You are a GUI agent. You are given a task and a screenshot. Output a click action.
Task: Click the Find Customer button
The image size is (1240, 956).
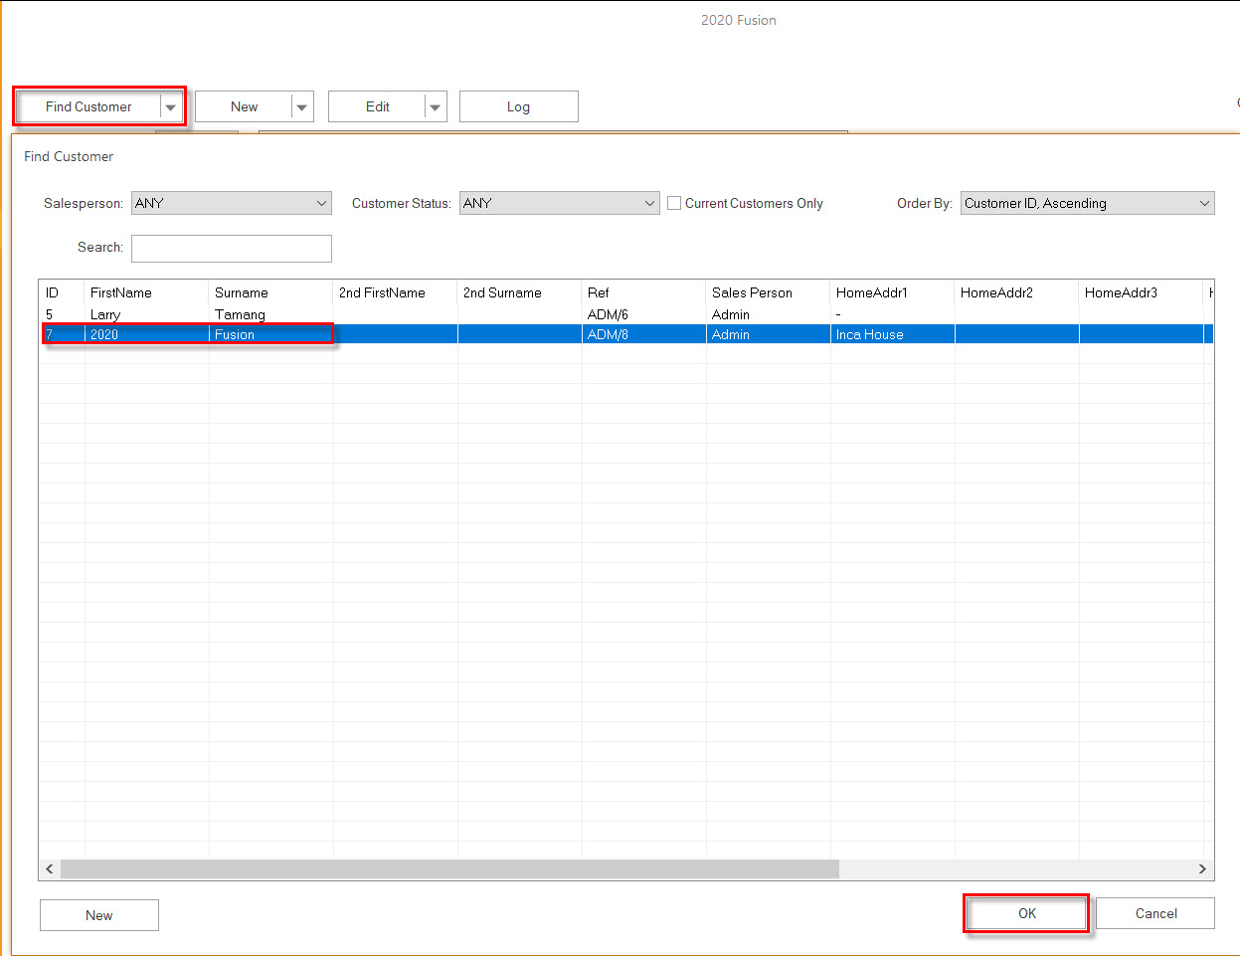(89, 106)
